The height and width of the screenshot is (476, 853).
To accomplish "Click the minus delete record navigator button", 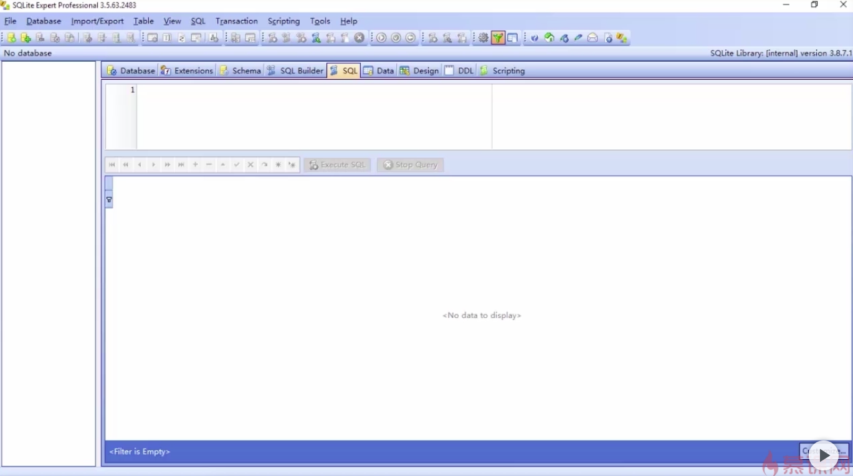I will coord(209,165).
